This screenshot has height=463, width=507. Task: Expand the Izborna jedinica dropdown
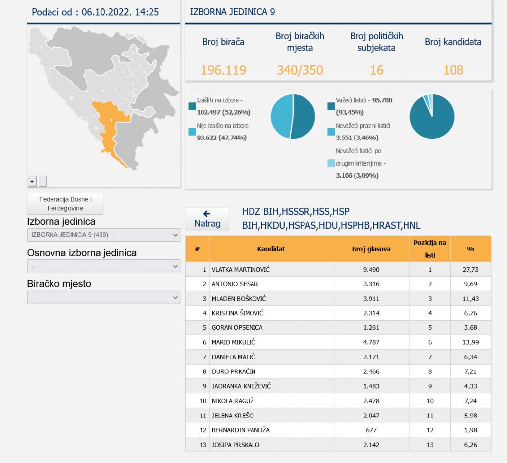point(103,235)
